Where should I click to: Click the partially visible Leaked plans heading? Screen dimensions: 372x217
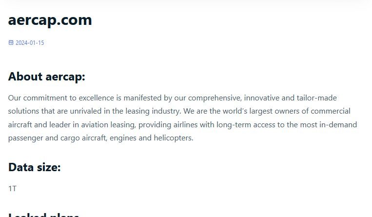pyautogui.click(x=43, y=215)
